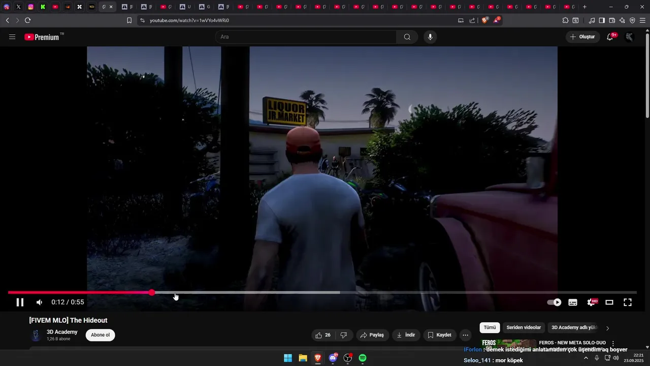Toggle subtitles with the captions button
The height and width of the screenshot is (366, 650).
coord(573,302)
